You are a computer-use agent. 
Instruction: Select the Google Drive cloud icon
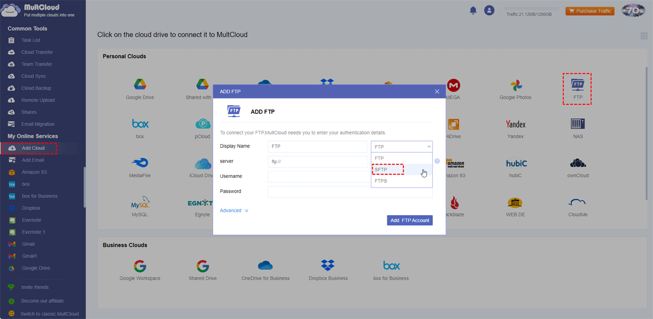(x=140, y=84)
